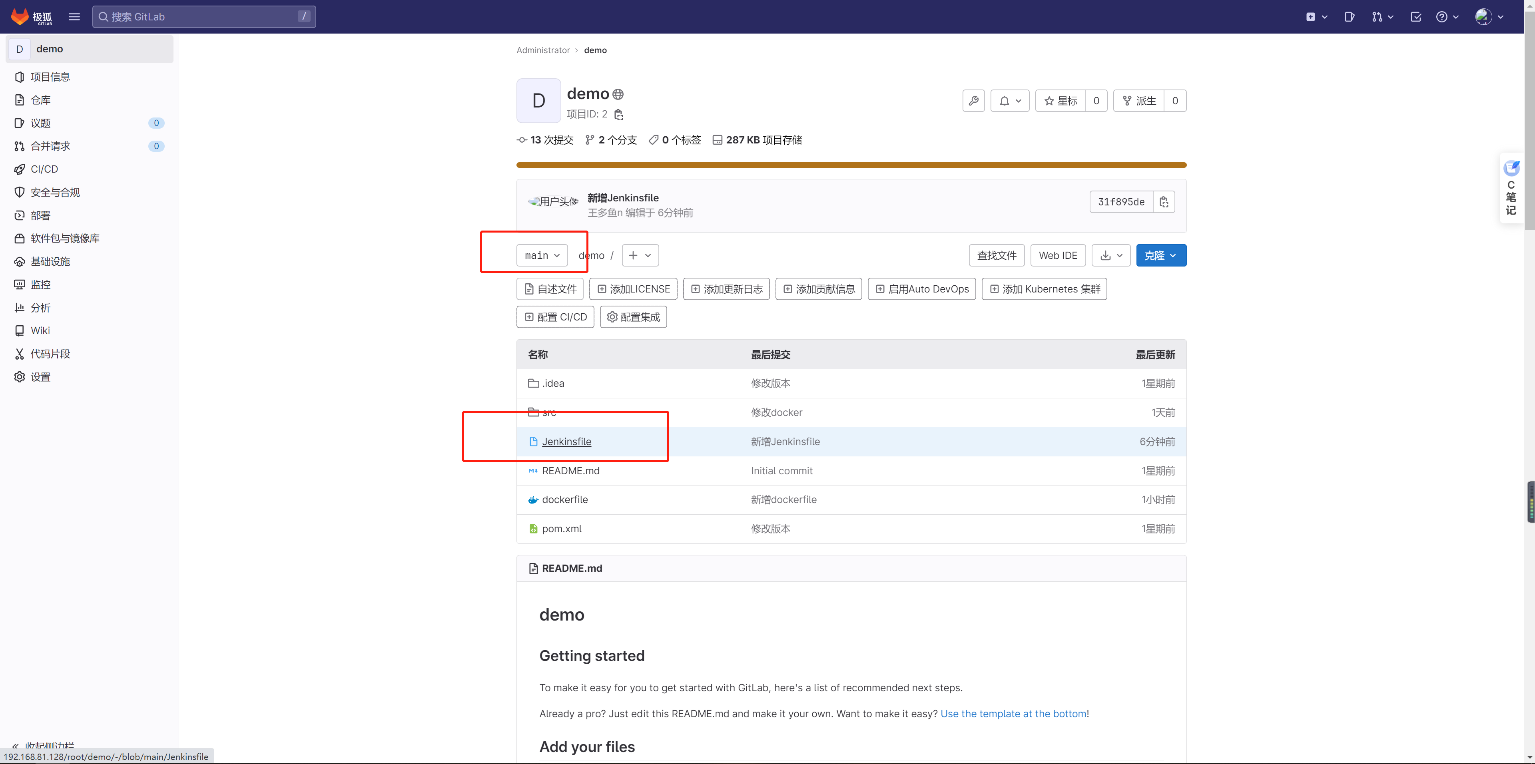The height and width of the screenshot is (764, 1535).
Task: Open commit 新增Jenkinsfile title link
Action: tap(623, 198)
